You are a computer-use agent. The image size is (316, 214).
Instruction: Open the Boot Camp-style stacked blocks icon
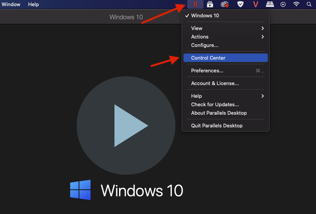click(270, 4)
